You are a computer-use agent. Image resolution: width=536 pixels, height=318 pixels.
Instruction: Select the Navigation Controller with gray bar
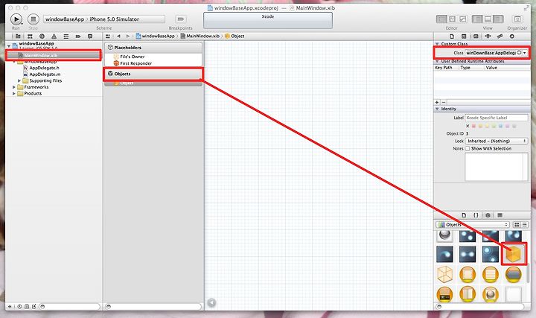tap(514, 274)
